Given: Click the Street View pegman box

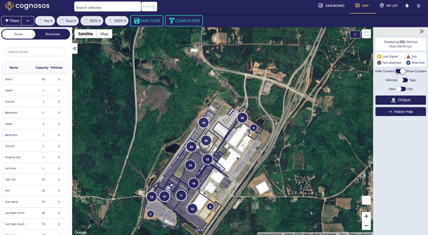Looking at the screenshot, I should [366, 200].
